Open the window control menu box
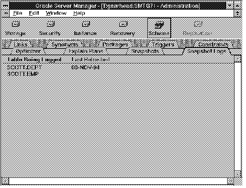 point(5,6)
